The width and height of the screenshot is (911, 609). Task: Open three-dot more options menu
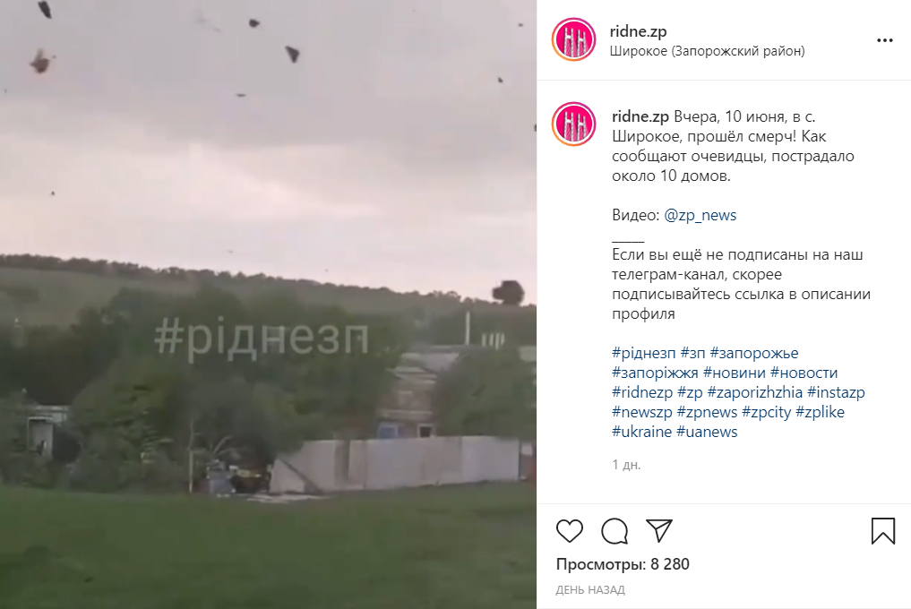[x=885, y=40]
